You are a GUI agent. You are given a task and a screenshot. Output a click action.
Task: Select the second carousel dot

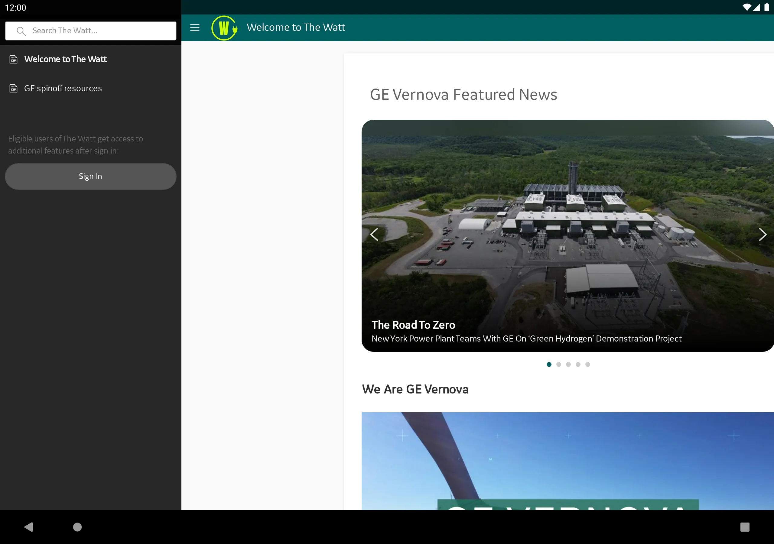point(559,364)
